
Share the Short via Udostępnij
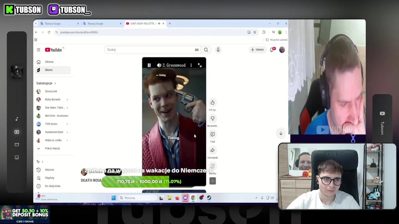(x=213, y=151)
